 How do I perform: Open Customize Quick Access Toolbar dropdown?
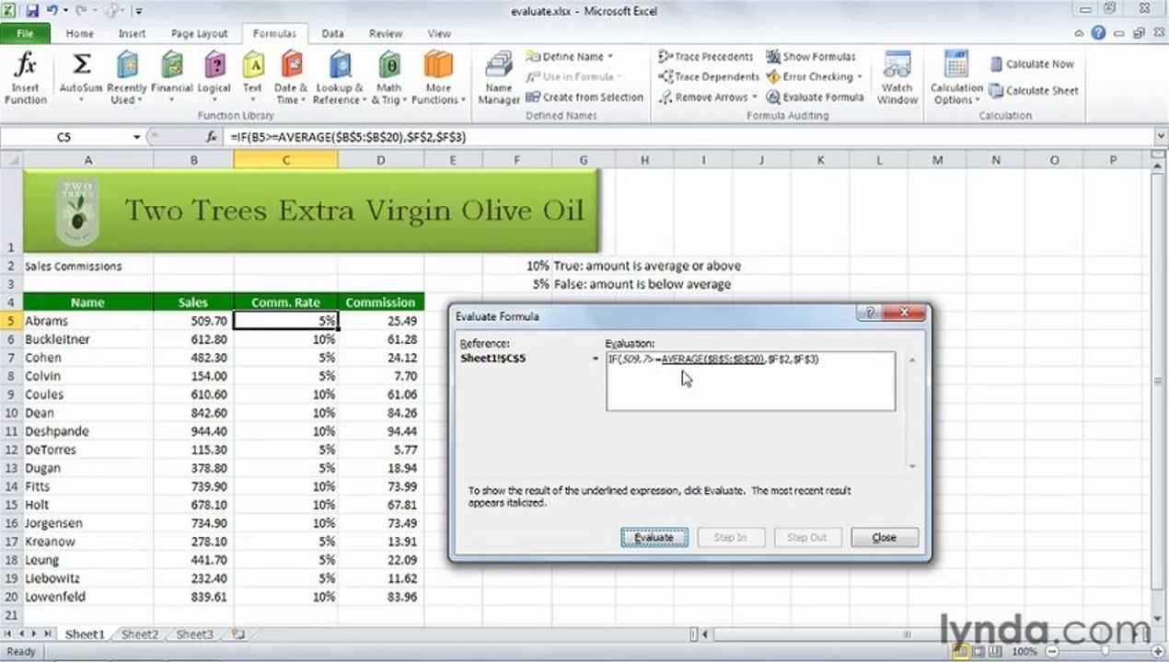138,11
